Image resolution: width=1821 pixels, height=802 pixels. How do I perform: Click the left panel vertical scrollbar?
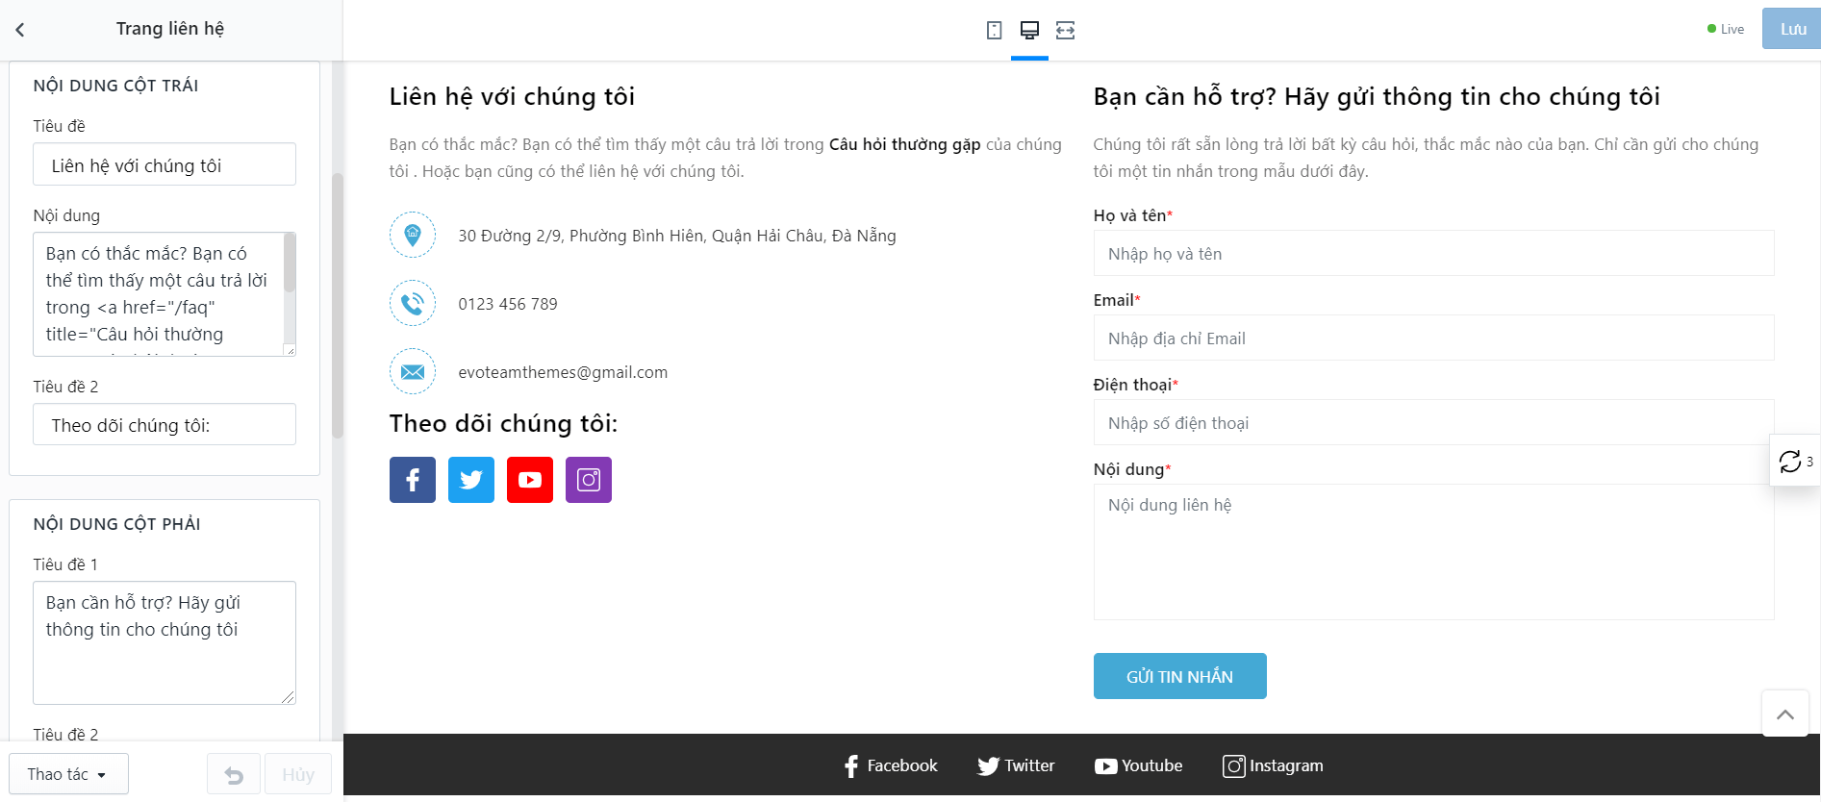[338, 306]
